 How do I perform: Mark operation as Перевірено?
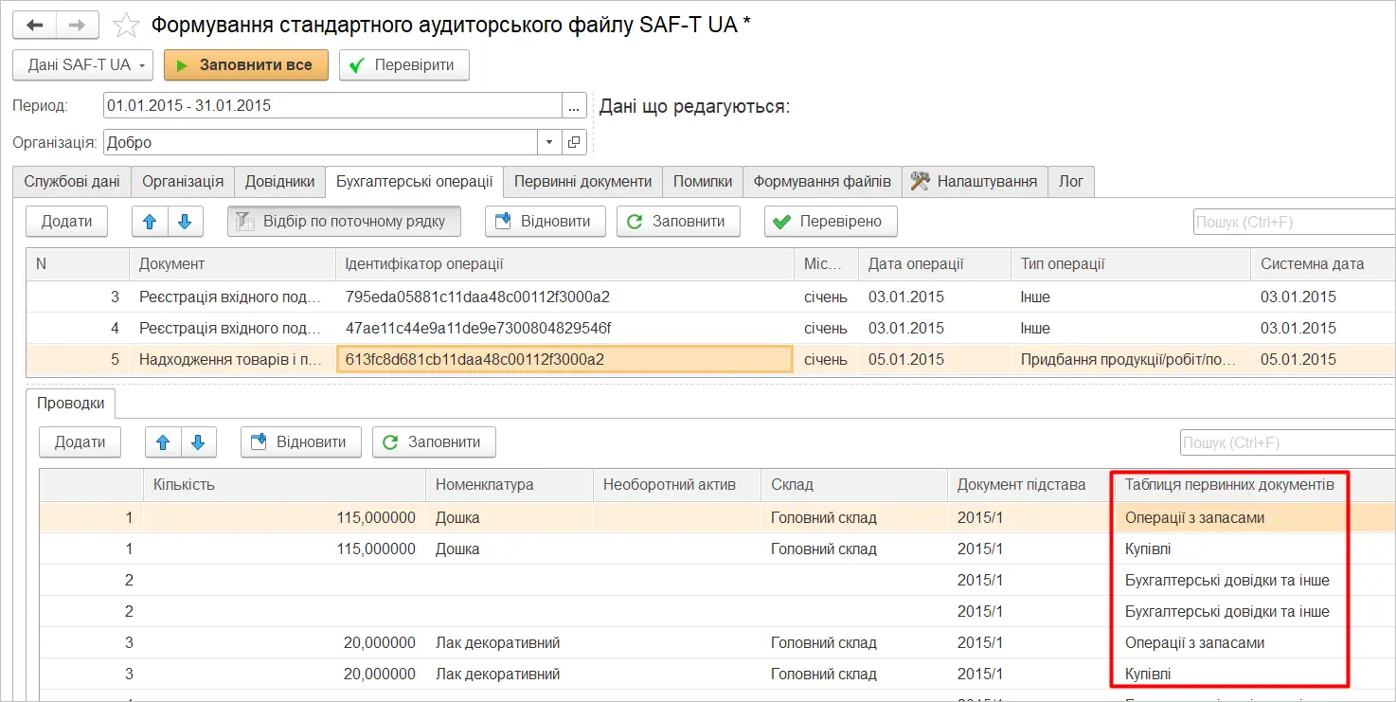click(831, 222)
